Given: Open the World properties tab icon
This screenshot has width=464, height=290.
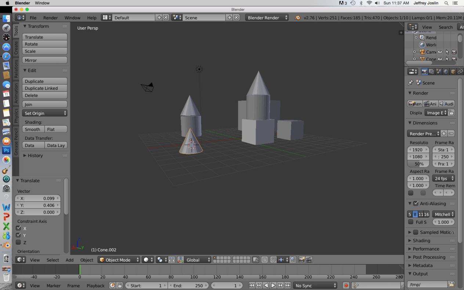Looking at the screenshot, I should pyautogui.click(x=446, y=72).
